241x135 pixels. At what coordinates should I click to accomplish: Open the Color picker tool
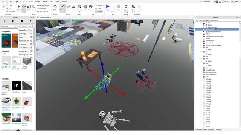85,8
